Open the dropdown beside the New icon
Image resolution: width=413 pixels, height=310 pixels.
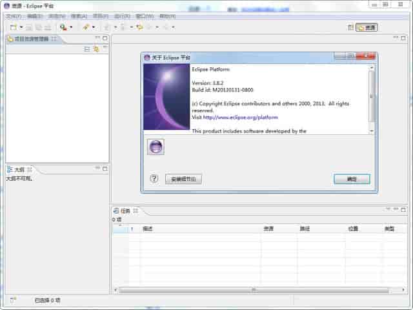coord(21,27)
